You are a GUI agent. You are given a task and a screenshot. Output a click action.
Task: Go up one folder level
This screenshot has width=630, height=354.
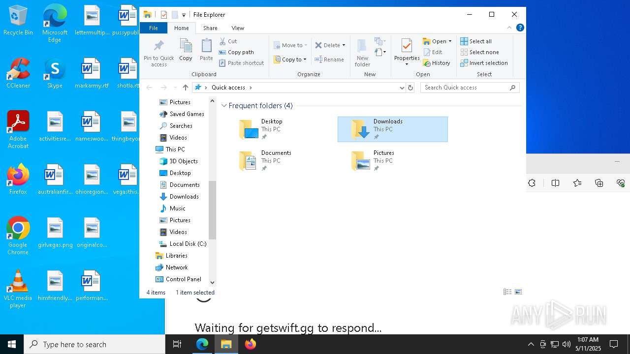(185, 88)
